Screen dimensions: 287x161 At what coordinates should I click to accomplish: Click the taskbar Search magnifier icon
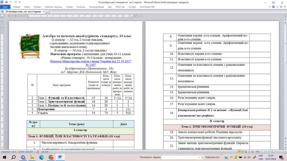coord(13,157)
